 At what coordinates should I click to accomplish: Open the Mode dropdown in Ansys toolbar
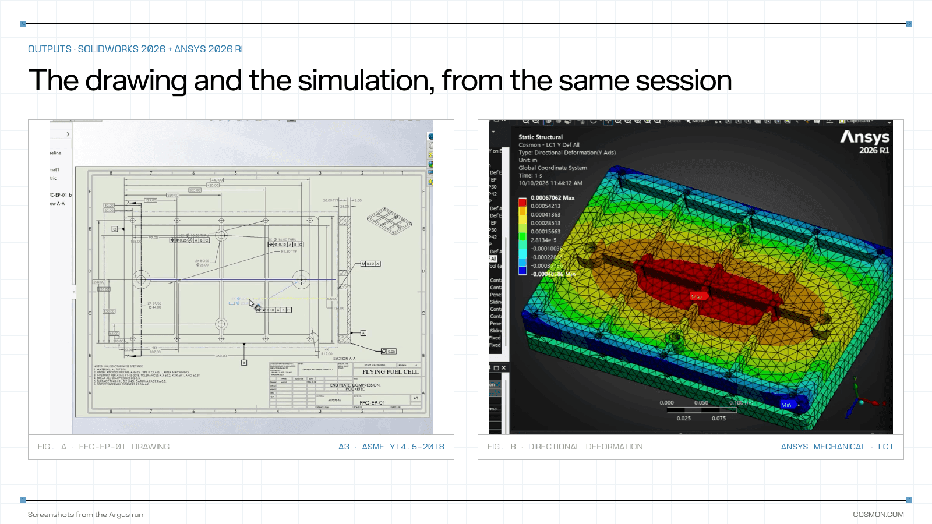coord(699,121)
